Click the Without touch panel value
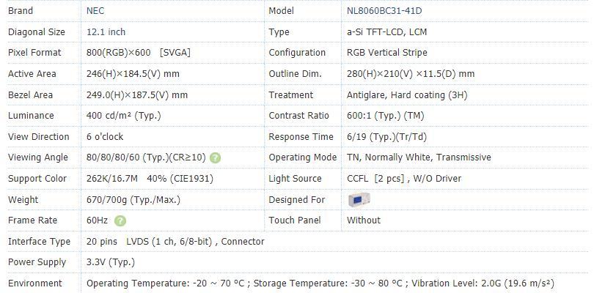Screen dimensions: 594x293 [364, 220]
